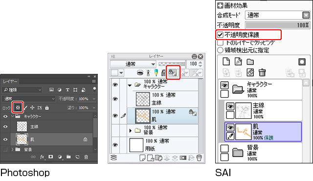This screenshot has height=181, width=313.
Task: Create a new layer in Photoshop panel
Action: [77, 157]
